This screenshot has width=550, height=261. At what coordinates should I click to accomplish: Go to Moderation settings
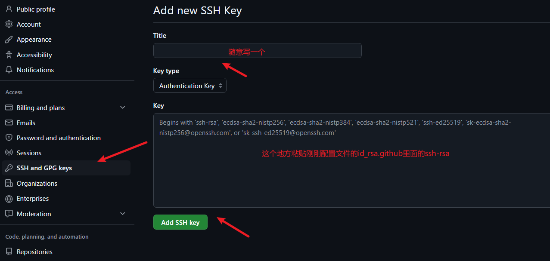coord(34,214)
